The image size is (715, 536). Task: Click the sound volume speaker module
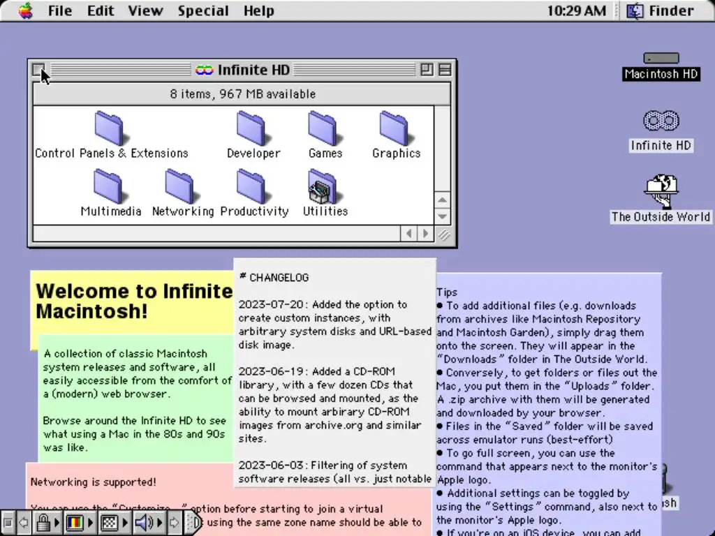coord(144,522)
